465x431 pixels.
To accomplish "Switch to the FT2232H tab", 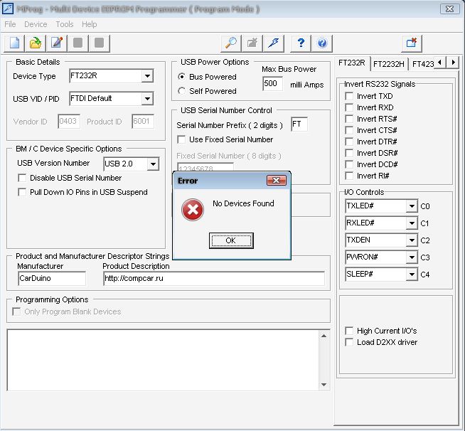I will click(x=388, y=63).
